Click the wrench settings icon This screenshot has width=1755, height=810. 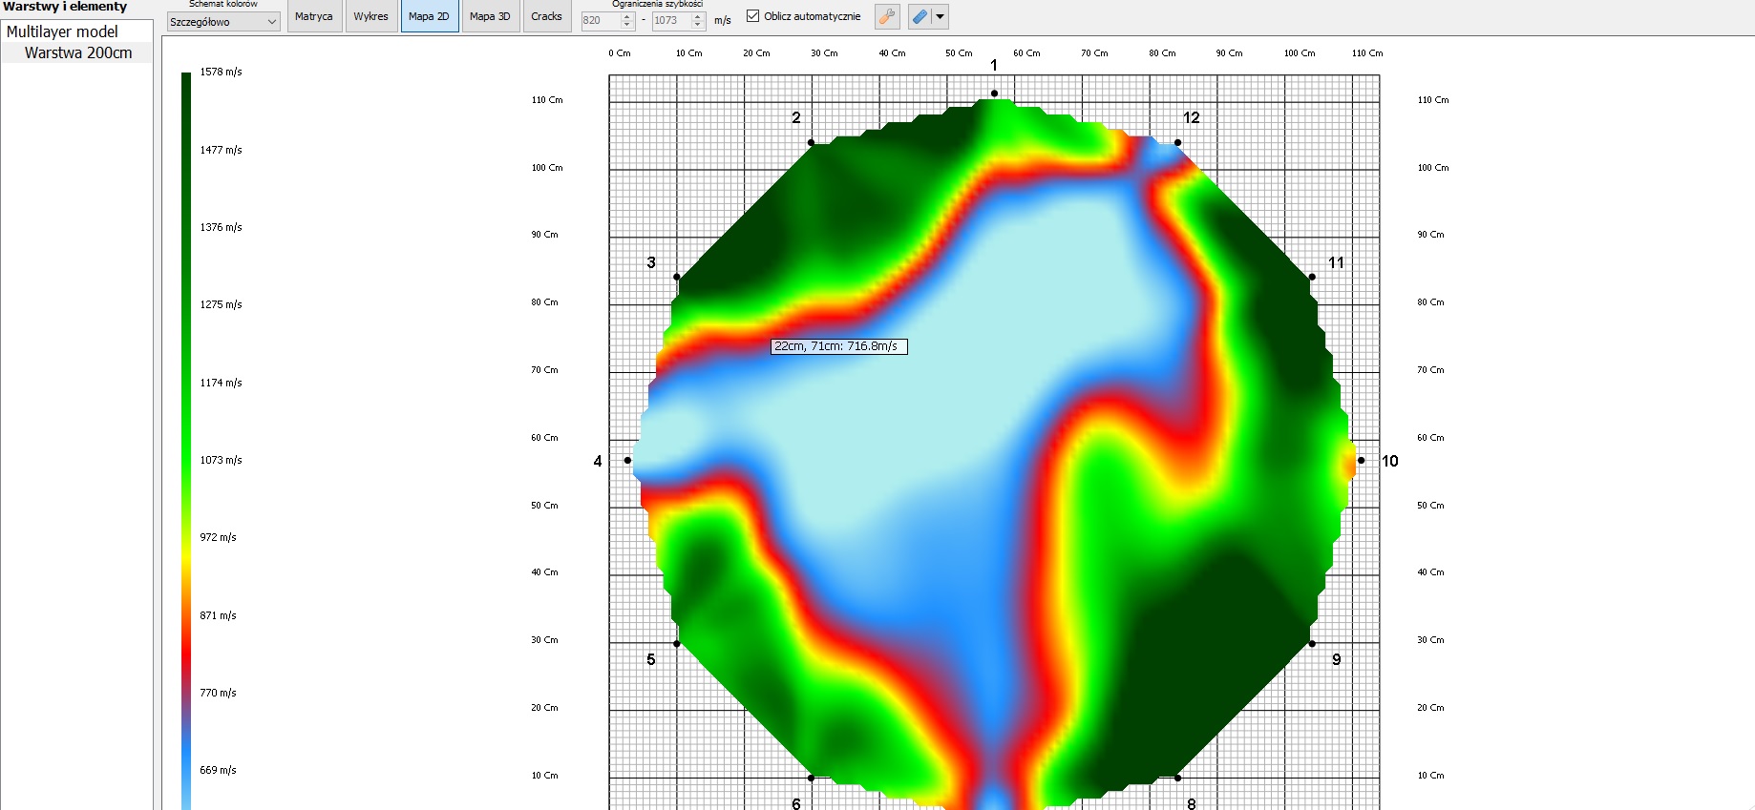tap(887, 16)
